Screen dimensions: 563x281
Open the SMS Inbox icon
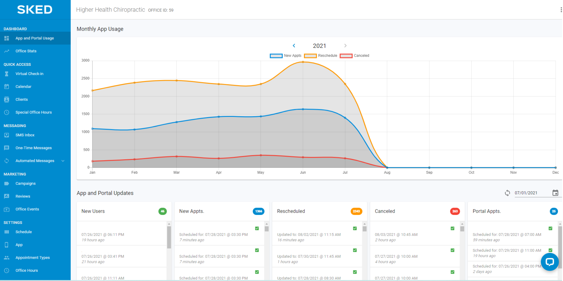point(7,135)
